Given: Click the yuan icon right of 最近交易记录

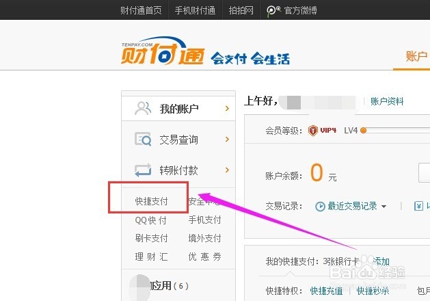Looking at the screenshot, I should point(418,206).
